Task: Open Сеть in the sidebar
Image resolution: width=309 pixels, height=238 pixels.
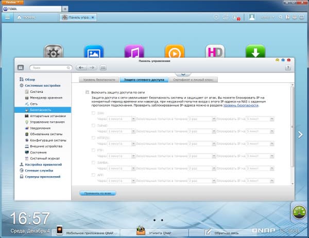Action: 33,104
